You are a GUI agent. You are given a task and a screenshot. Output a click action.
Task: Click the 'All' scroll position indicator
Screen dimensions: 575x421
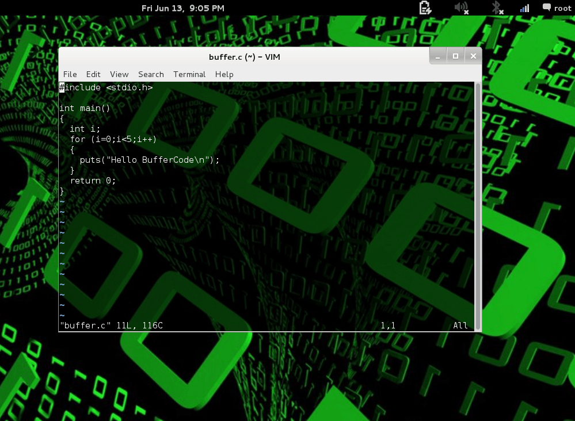pos(460,326)
